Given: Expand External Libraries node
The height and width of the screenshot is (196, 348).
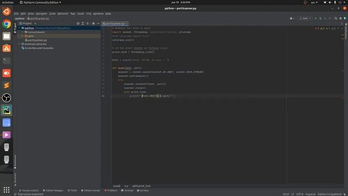Looking at the screenshot, I should pos(20,44).
